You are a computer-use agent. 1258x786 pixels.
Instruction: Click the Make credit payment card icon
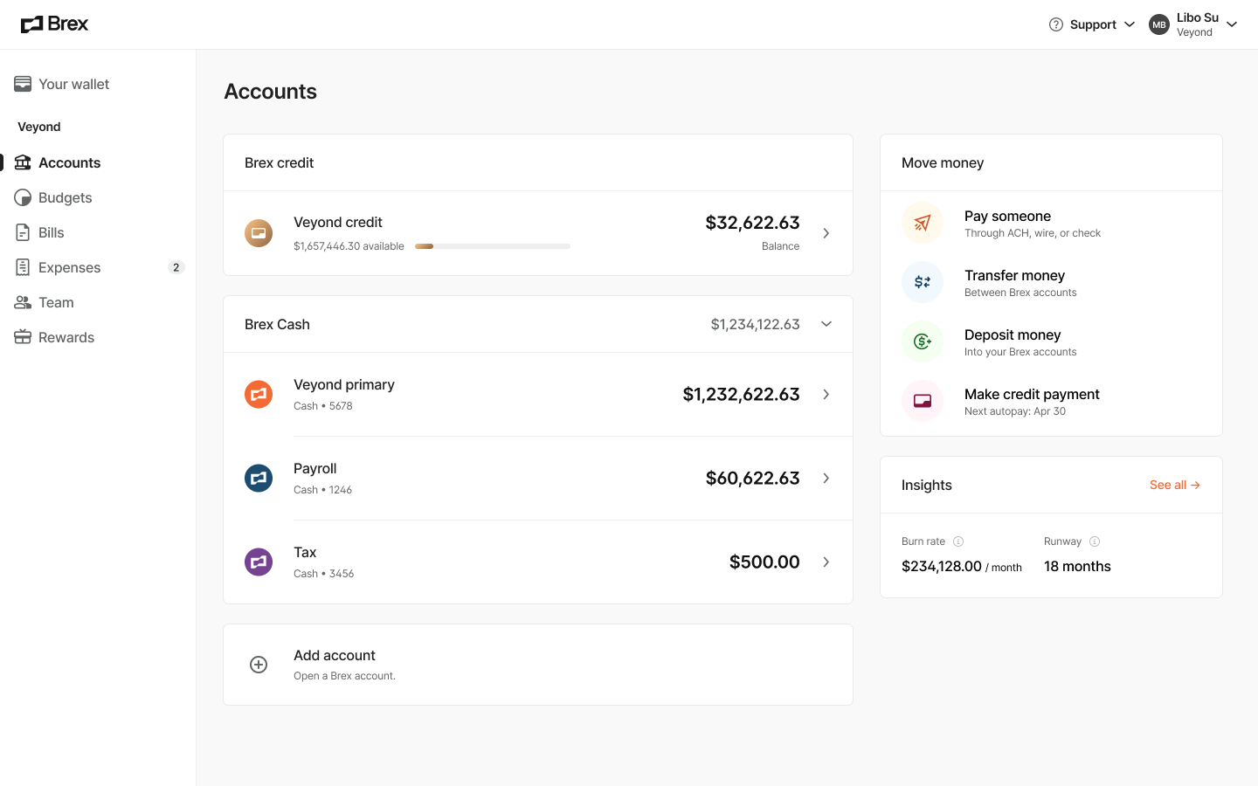(923, 401)
